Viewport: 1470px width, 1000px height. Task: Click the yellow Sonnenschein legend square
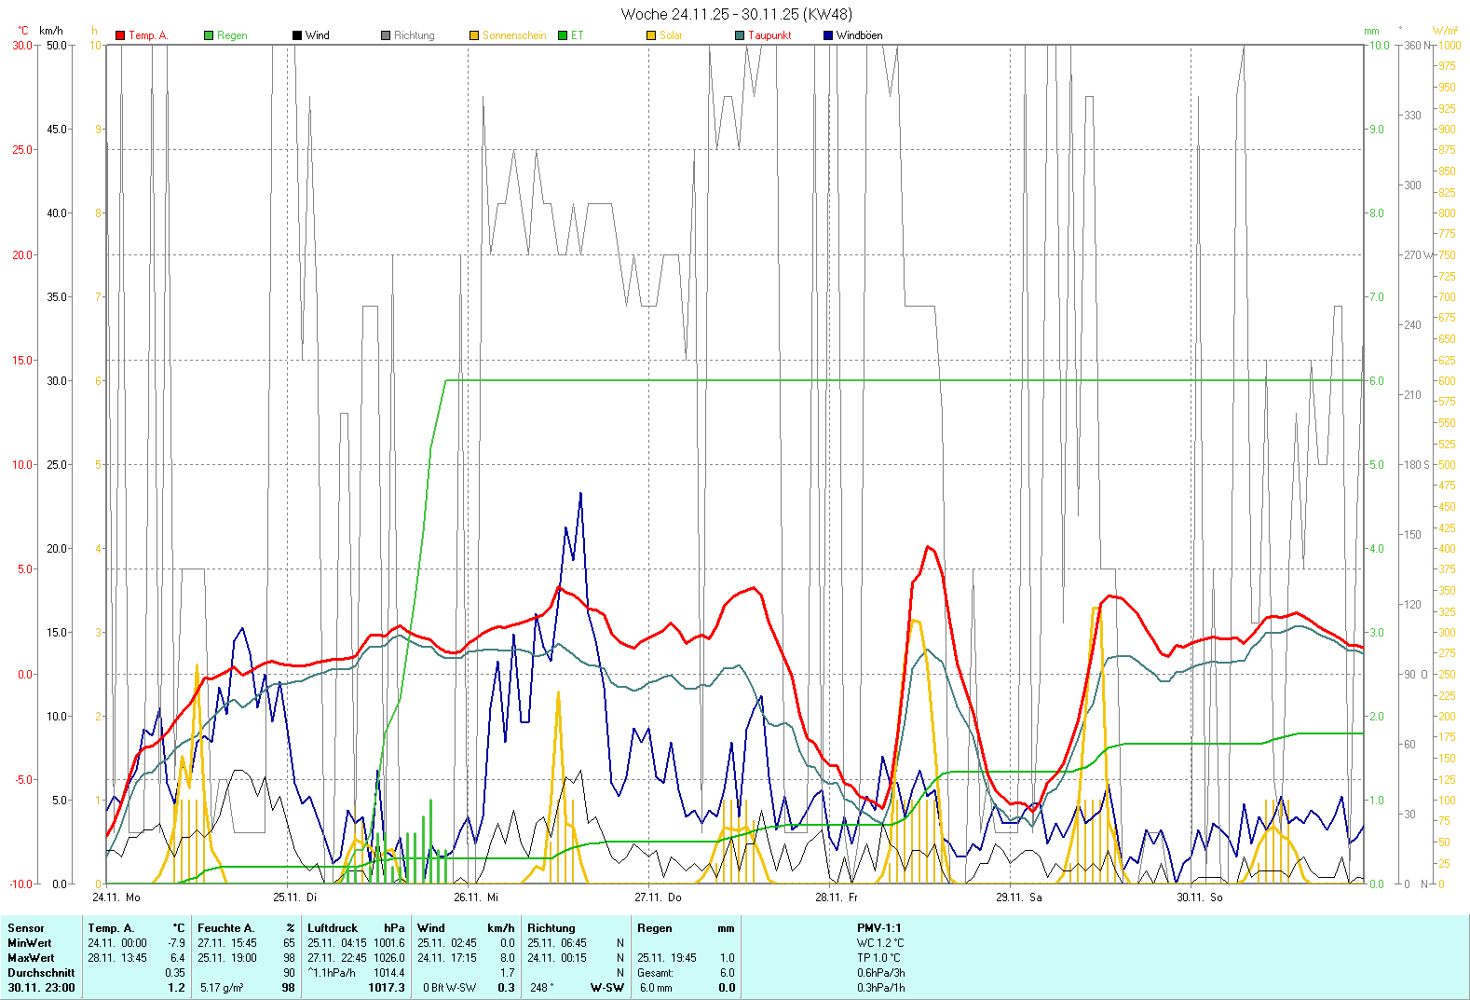point(474,35)
